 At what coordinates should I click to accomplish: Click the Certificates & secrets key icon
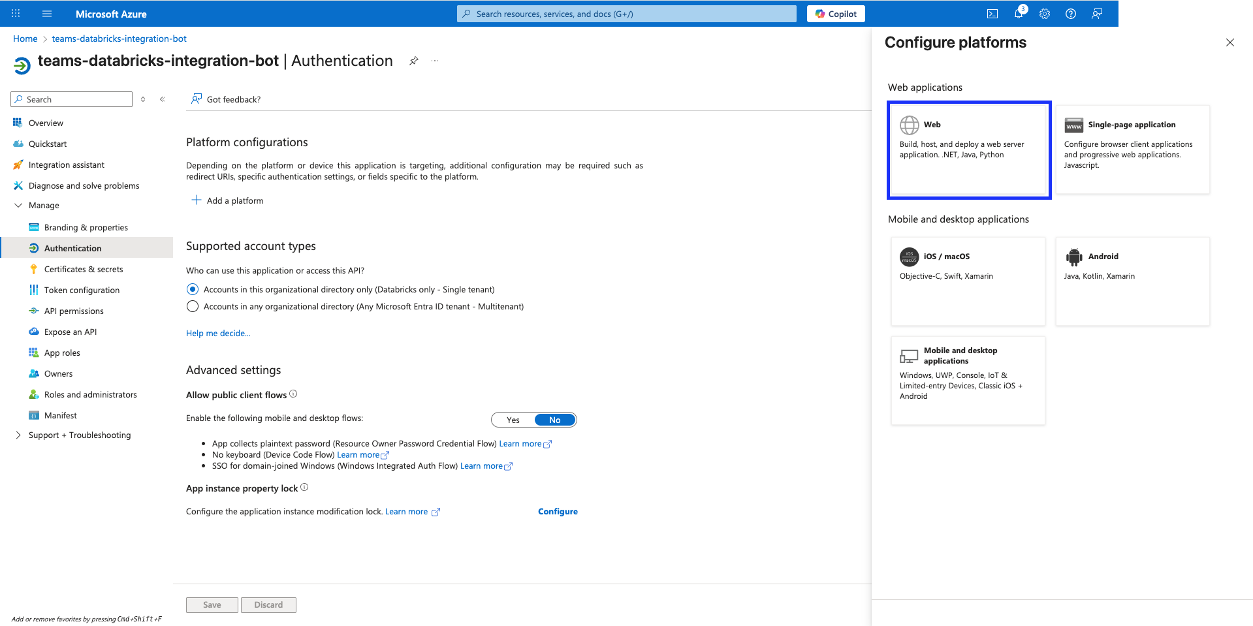[34, 269]
